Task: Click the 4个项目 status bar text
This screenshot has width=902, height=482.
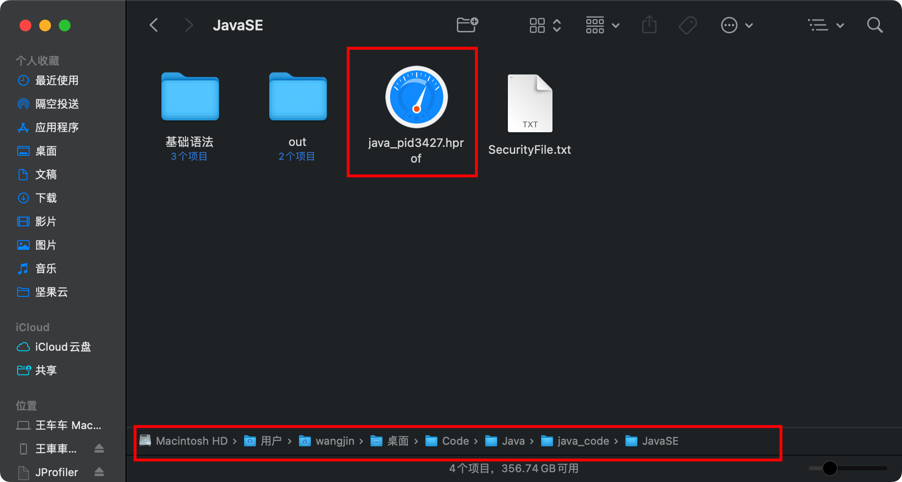Action: point(514,468)
